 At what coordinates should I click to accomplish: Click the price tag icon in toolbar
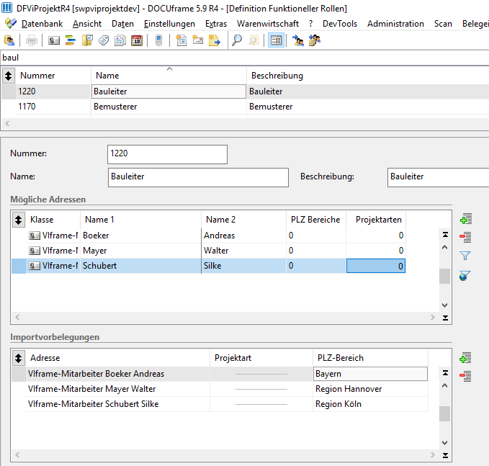tap(104, 40)
